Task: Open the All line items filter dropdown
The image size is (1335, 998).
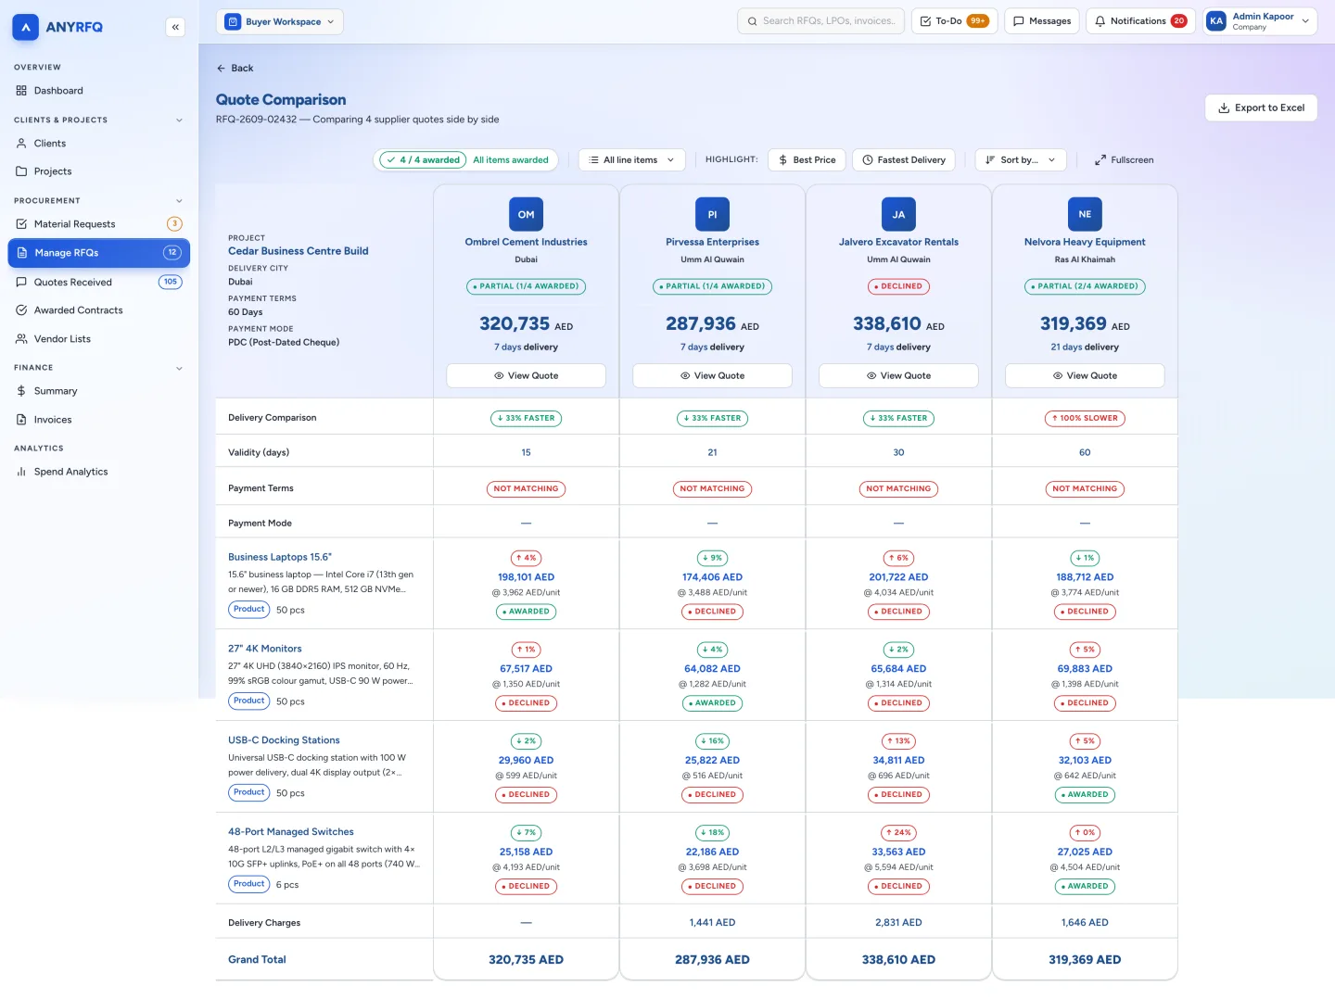Action: click(632, 160)
